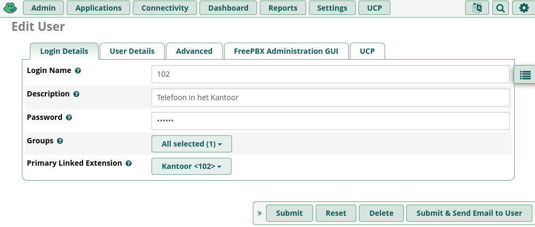The height and width of the screenshot is (227, 535).
Task: Show the user list side panel
Action: pyautogui.click(x=525, y=75)
